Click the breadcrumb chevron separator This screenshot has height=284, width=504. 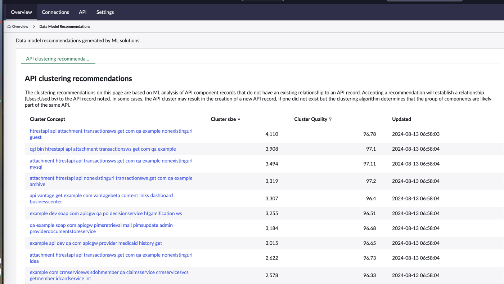tap(34, 27)
